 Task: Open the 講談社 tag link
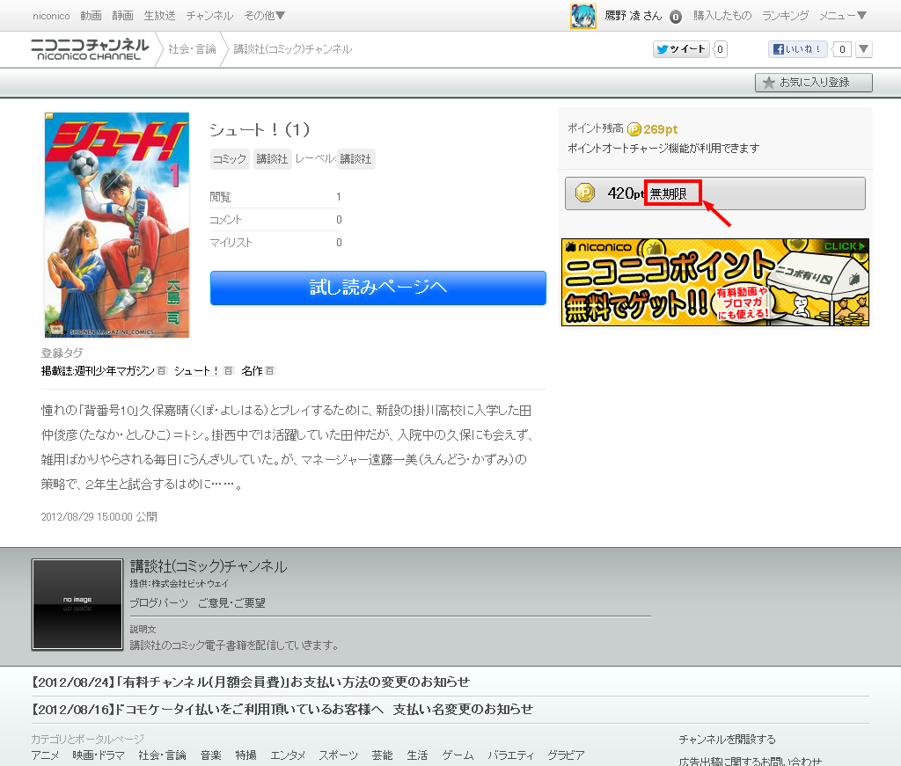[272, 159]
